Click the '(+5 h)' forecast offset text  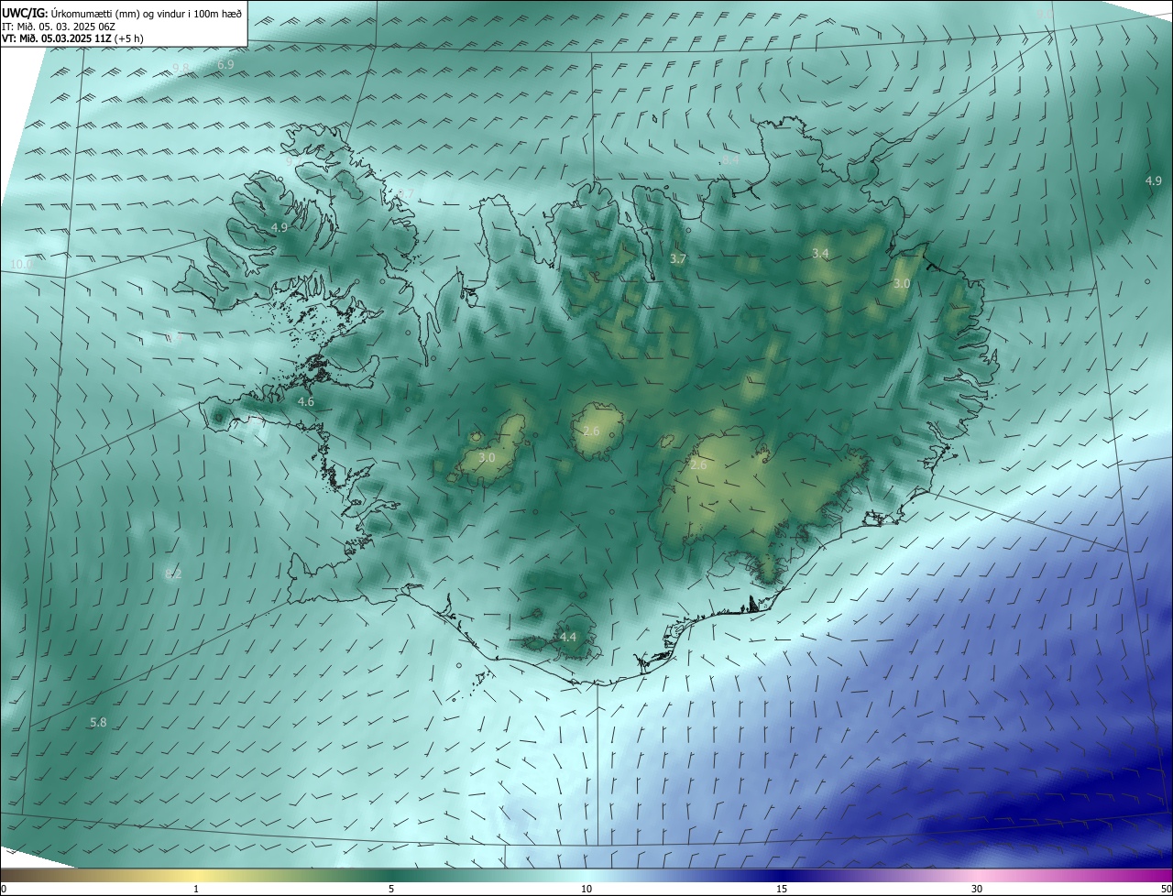click(x=129, y=38)
